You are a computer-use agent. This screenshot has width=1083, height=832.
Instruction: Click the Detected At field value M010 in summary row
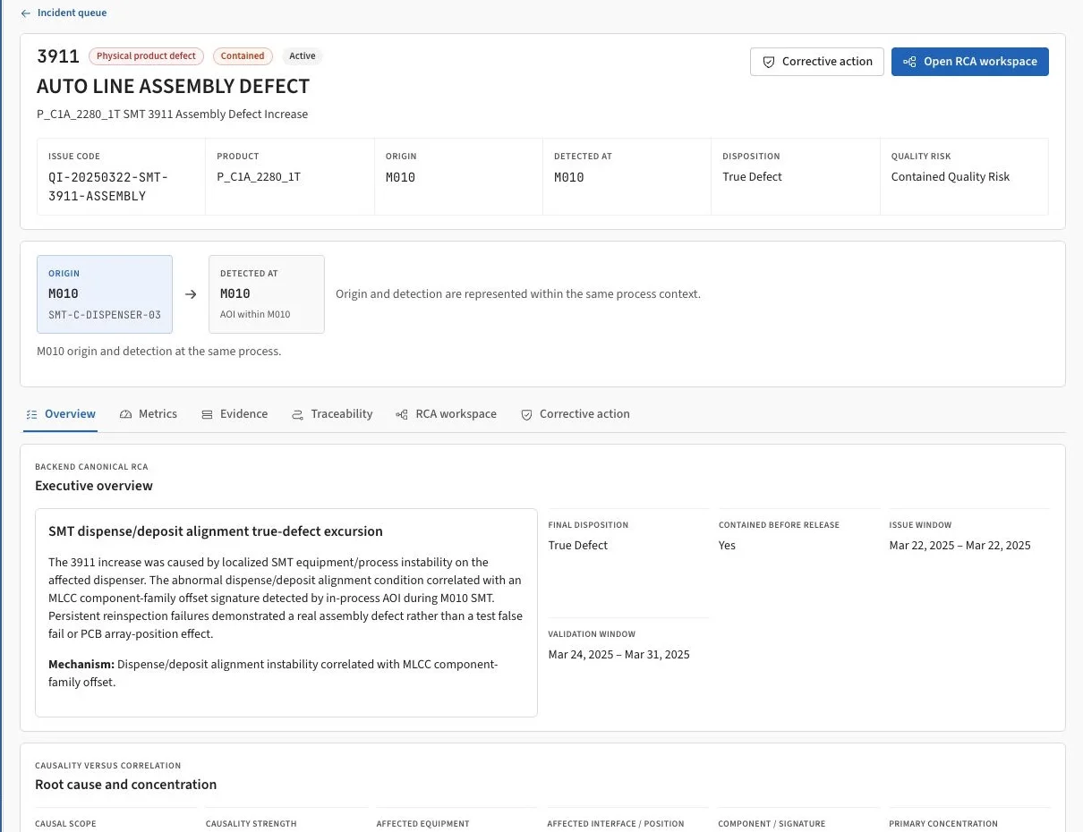(x=568, y=177)
